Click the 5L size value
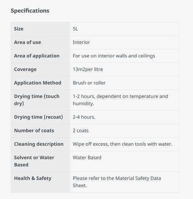193x199 pixels. coord(75,29)
